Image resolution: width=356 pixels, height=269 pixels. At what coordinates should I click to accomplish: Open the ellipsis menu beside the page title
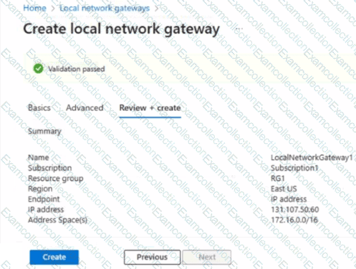point(239,28)
